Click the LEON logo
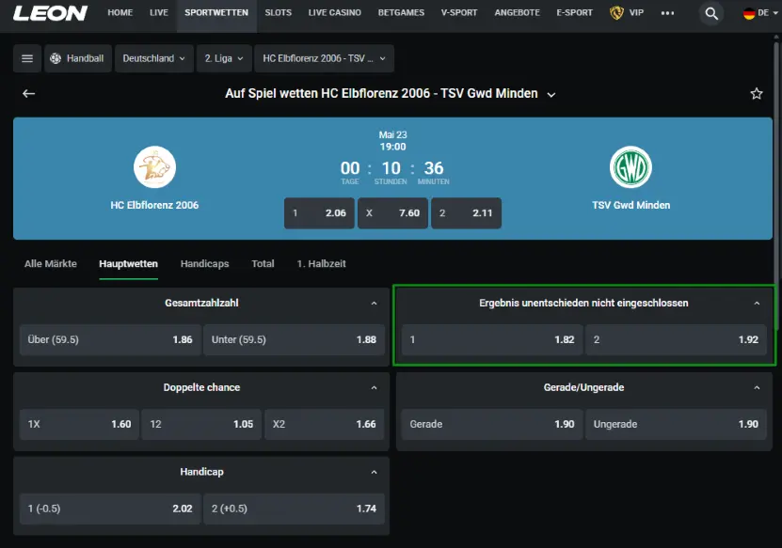 [50, 13]
